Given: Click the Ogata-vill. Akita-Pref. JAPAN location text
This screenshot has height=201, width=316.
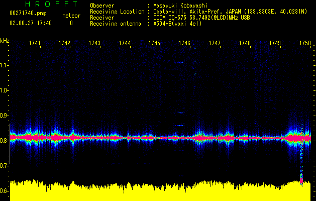Looking at the screenshot, I should [x=230, y=12].
